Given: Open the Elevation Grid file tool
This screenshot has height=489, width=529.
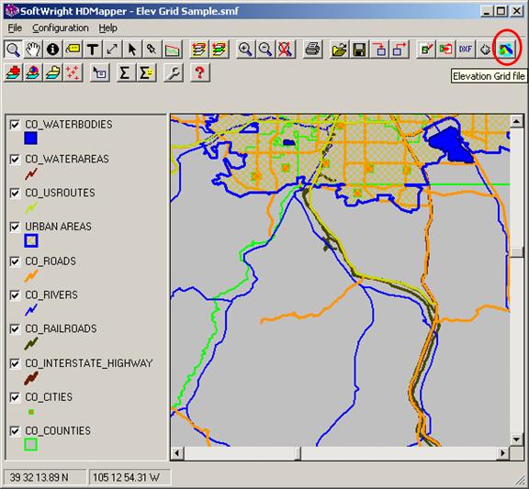Looking at the screenshot, I should (x=506, y=50).
